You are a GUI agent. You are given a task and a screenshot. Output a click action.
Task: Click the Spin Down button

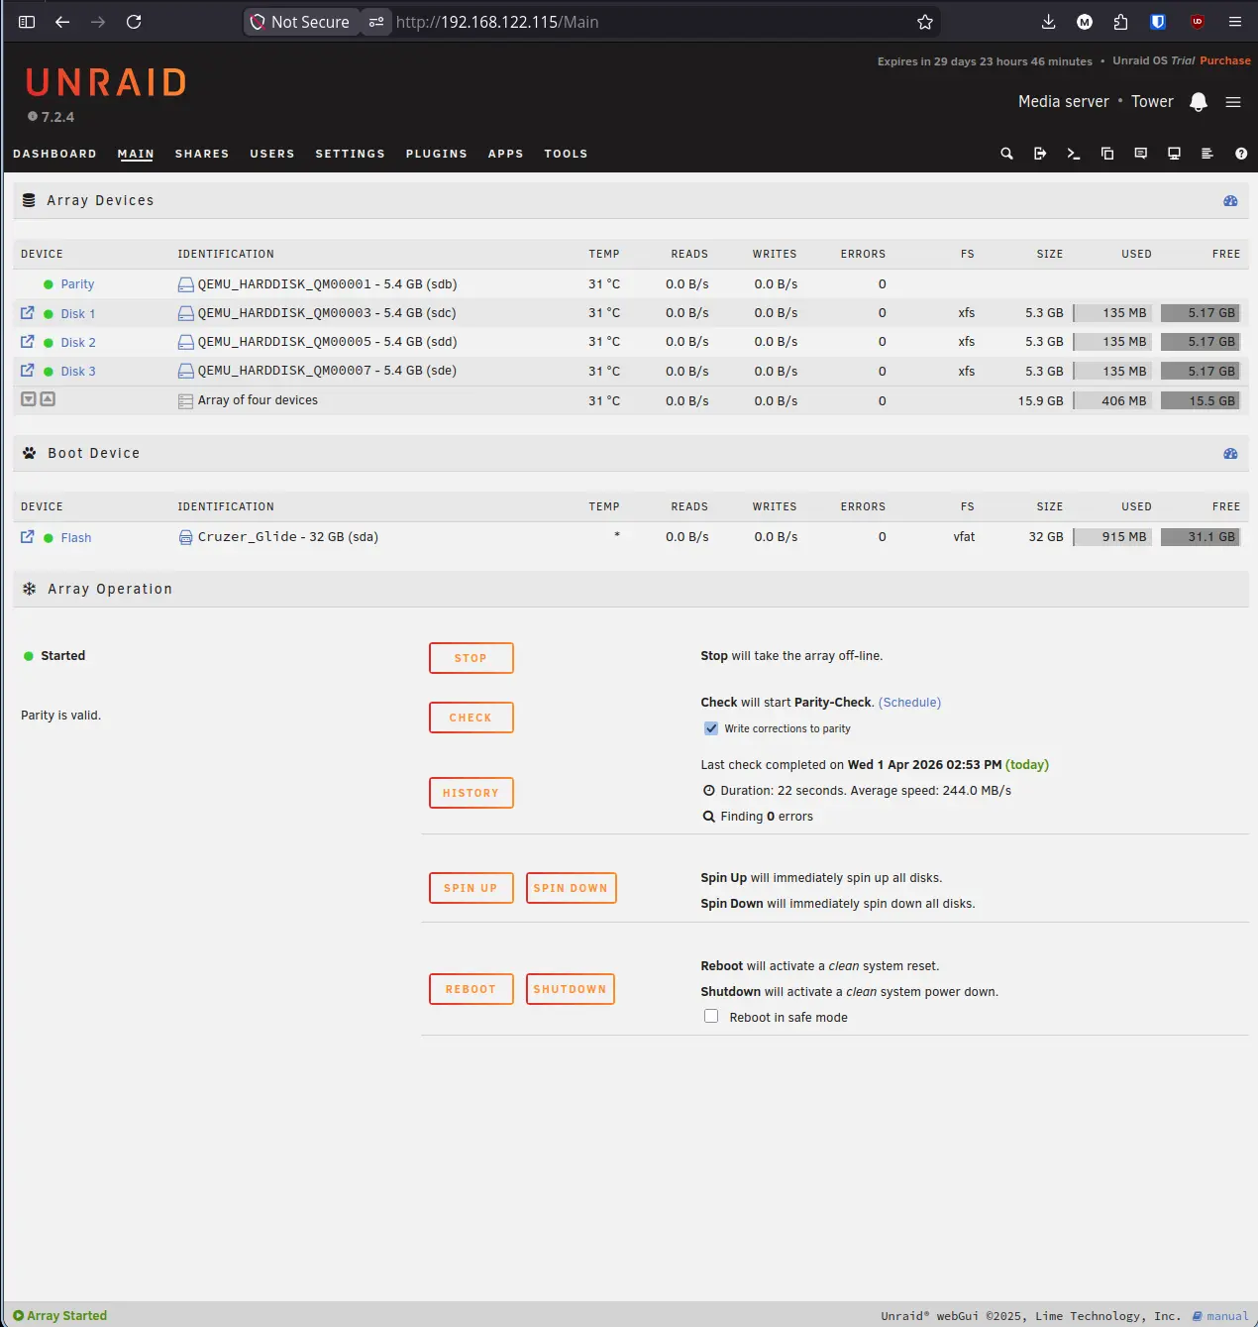tap(571, 888)
